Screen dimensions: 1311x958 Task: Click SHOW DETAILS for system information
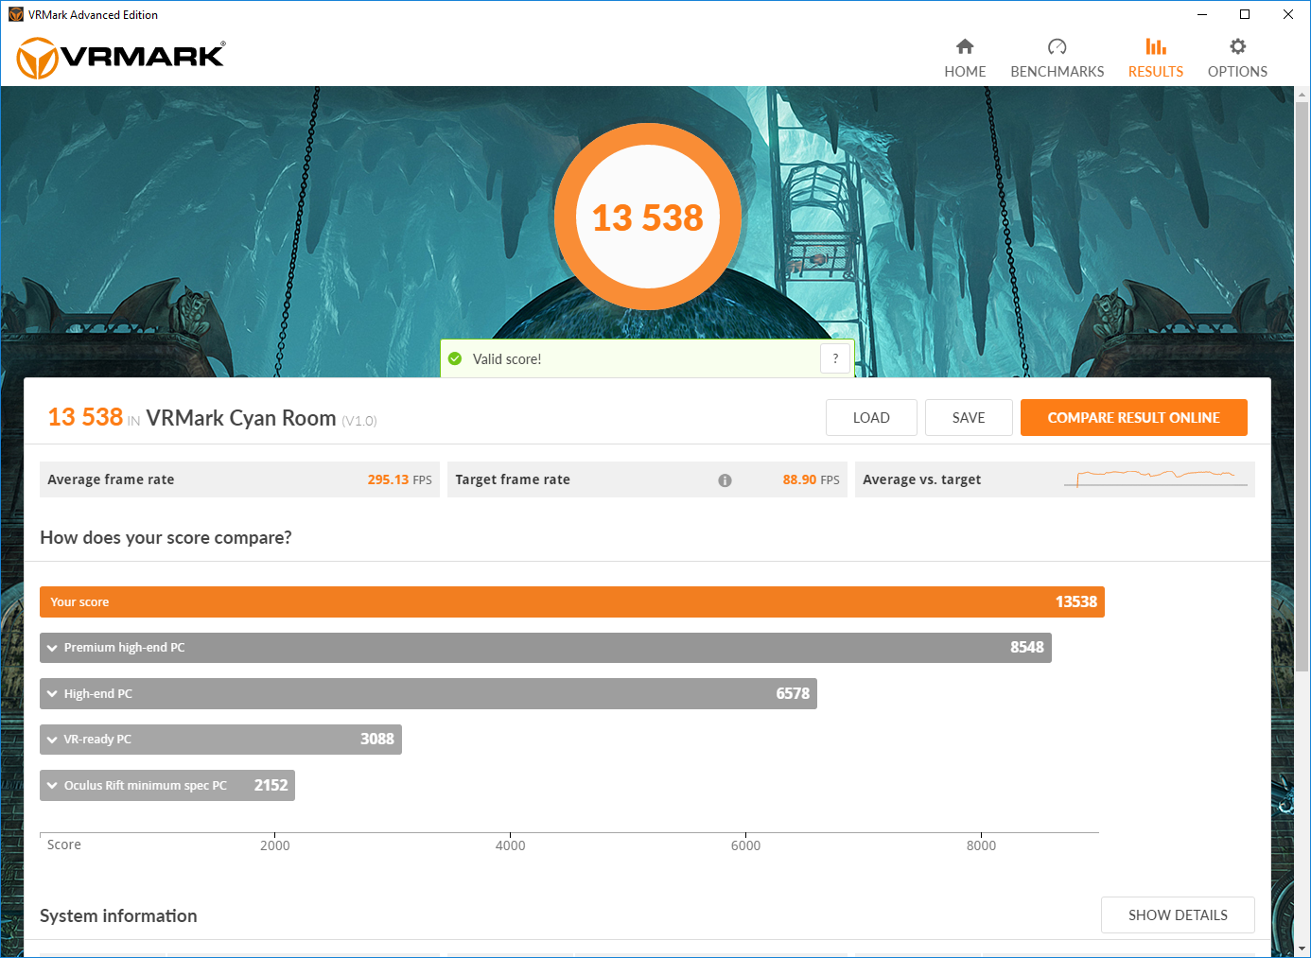coord(1178,914)
